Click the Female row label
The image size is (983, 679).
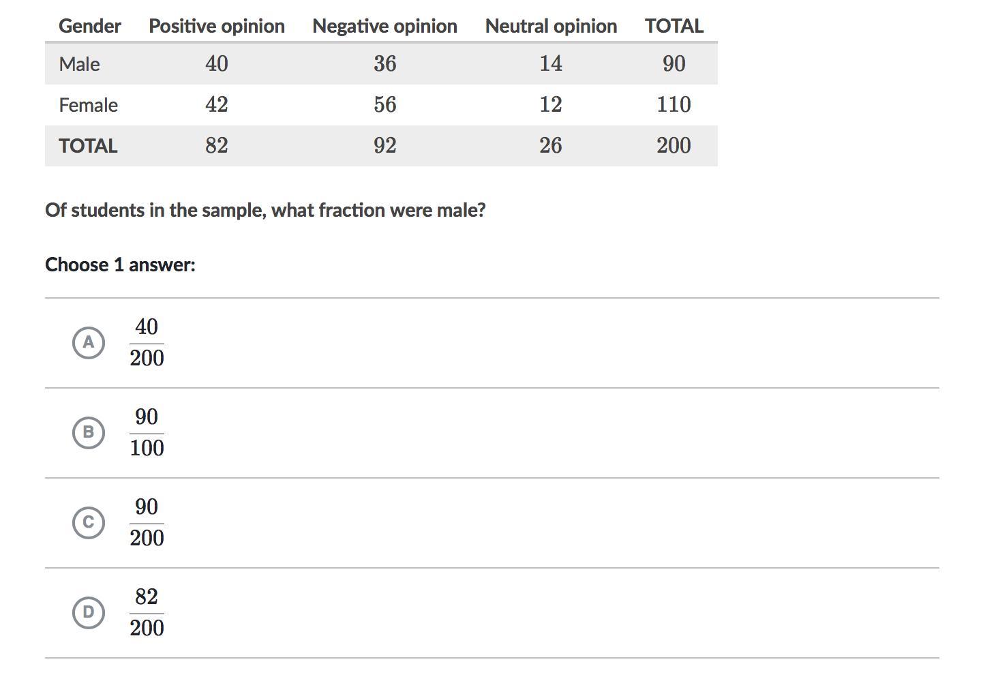[89, 105]
